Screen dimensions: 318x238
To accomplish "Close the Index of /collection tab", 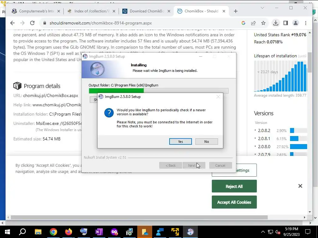I will click(114, 11).
